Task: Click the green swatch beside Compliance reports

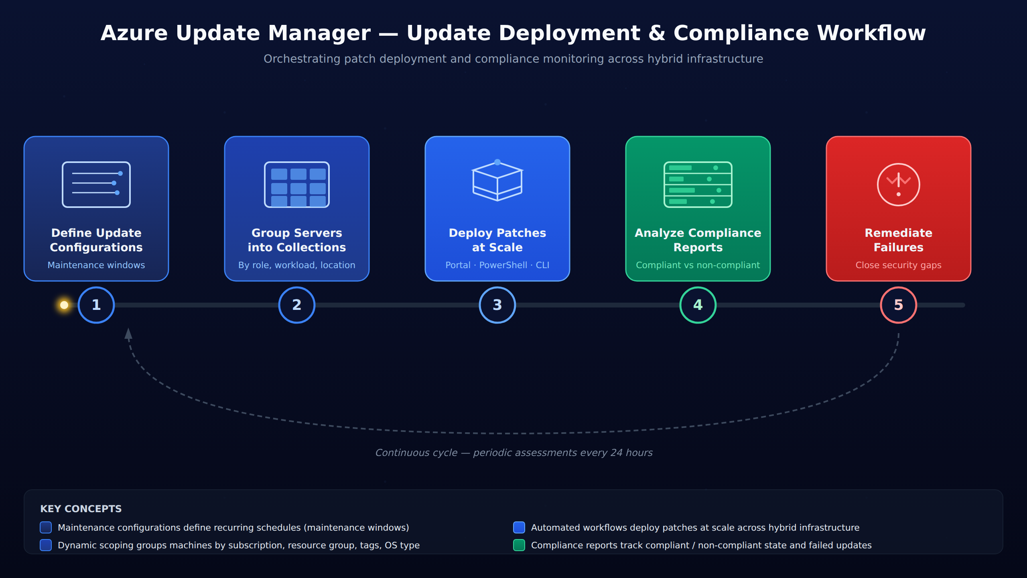Action: pos(519,545)
